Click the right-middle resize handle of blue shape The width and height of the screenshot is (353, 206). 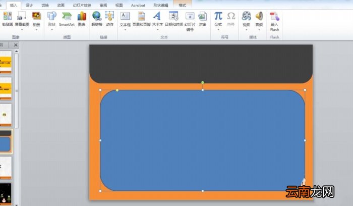[305, 140]
